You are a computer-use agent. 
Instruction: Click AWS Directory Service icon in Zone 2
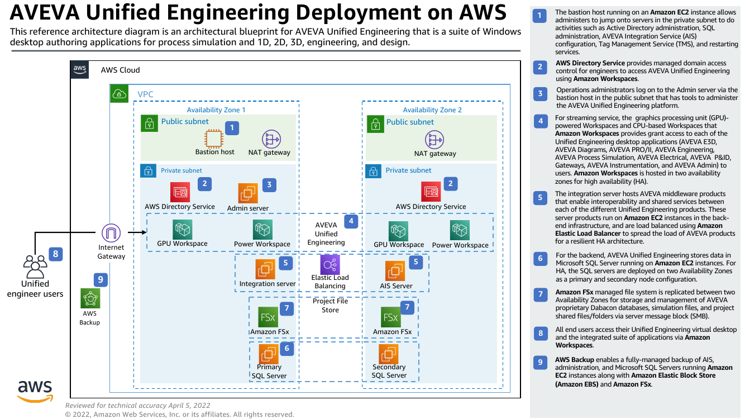tap(431, 192)
